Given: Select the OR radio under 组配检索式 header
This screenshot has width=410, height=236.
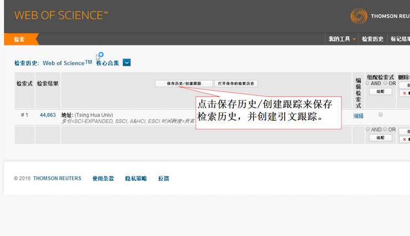Looking at the screenshot, I should pos(385,83).
